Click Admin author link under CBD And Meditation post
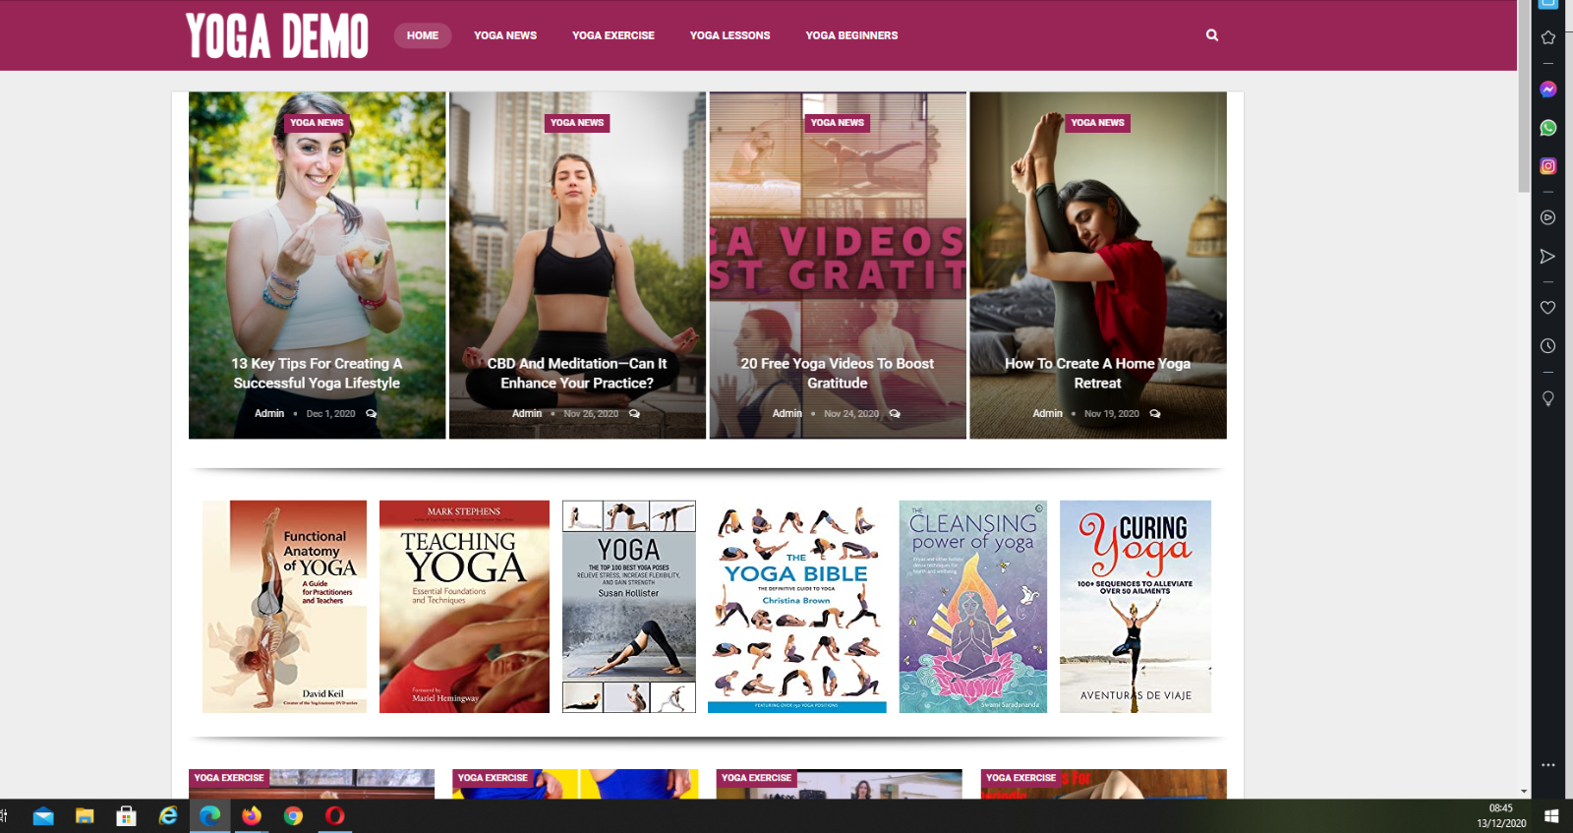Image resolution: width=1573 pixels, height=833 pixels. 527,414
